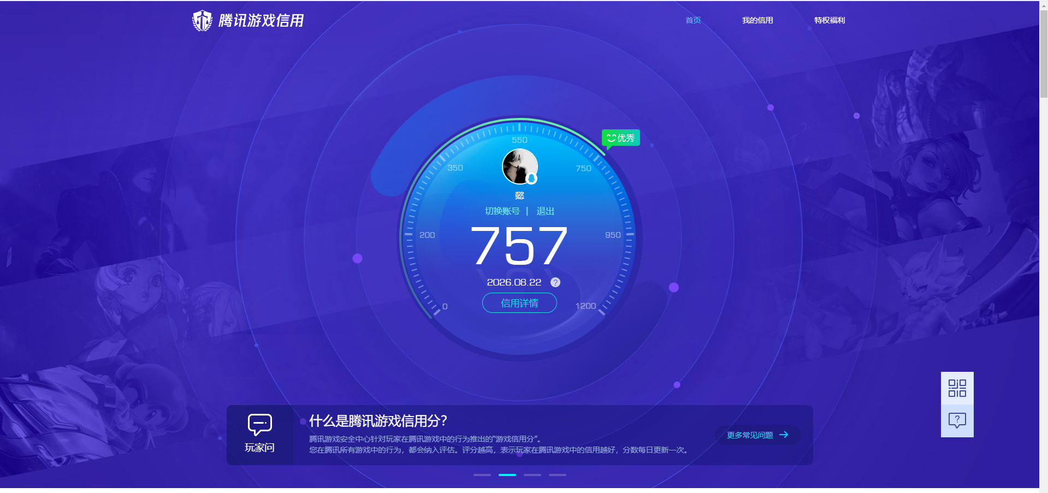This screenshot has width=1048, height=493.
Task: Click the 玩家问 label
Action: (260, 448)
